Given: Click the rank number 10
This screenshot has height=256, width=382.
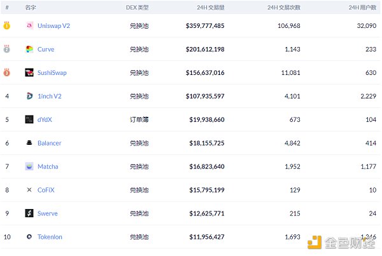Looking at the screenshot, I should [7, 237].
